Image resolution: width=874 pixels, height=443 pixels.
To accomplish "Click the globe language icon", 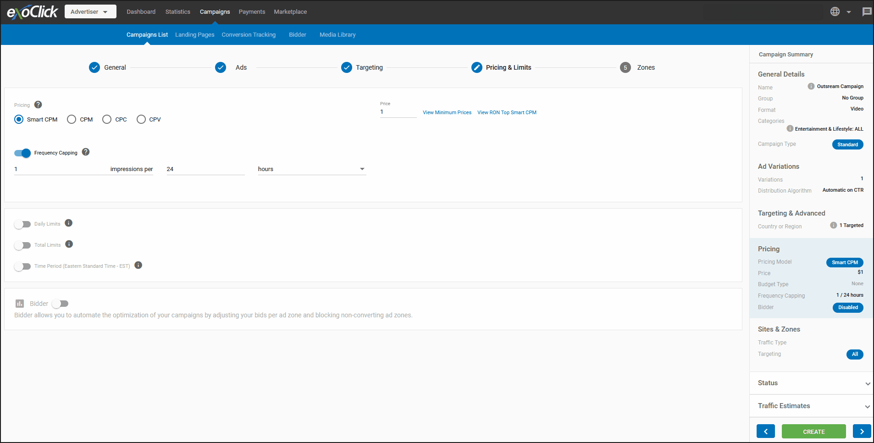I will (835, 12).
